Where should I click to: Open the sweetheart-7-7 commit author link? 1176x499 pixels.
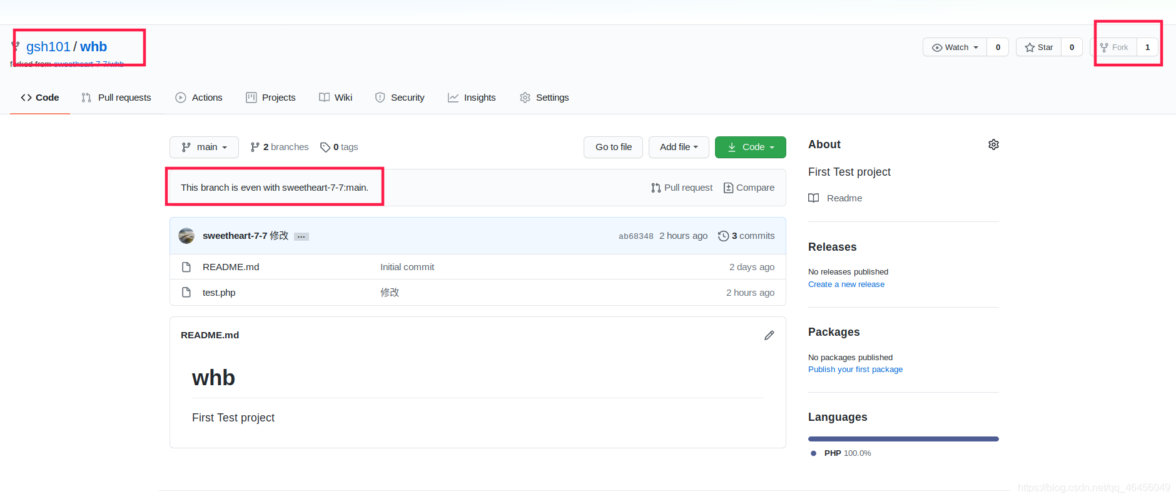tap(235, 236)
